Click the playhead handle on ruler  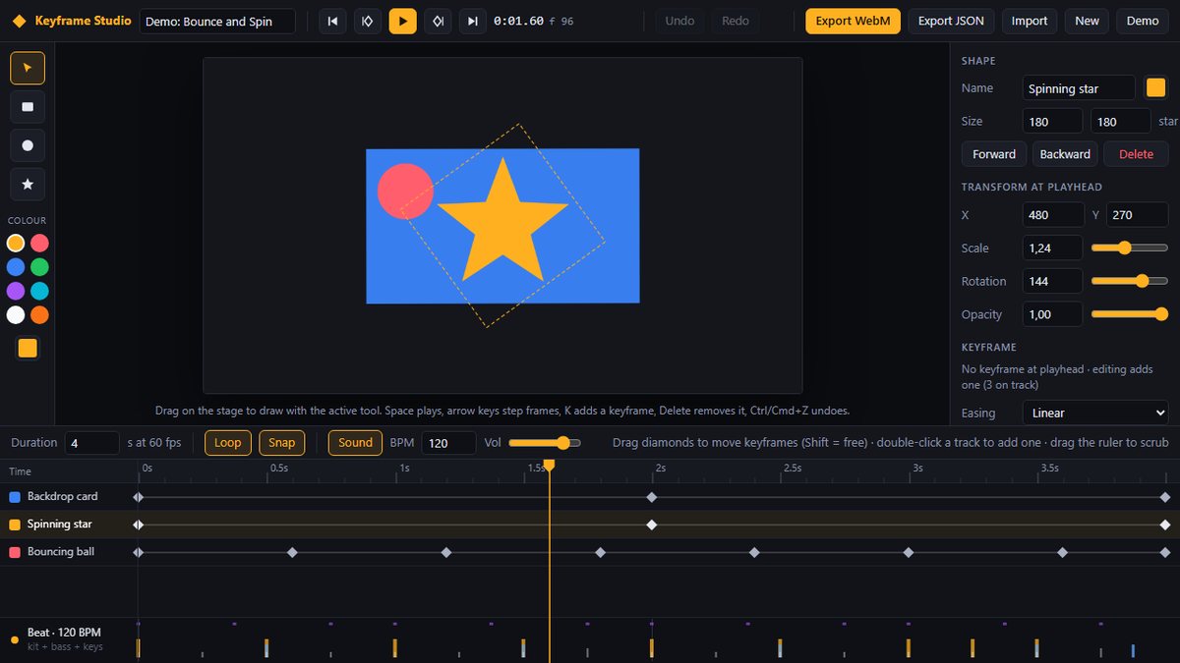[x=549, y=465]
